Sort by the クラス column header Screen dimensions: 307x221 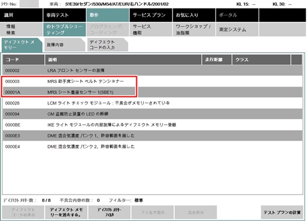261,60
